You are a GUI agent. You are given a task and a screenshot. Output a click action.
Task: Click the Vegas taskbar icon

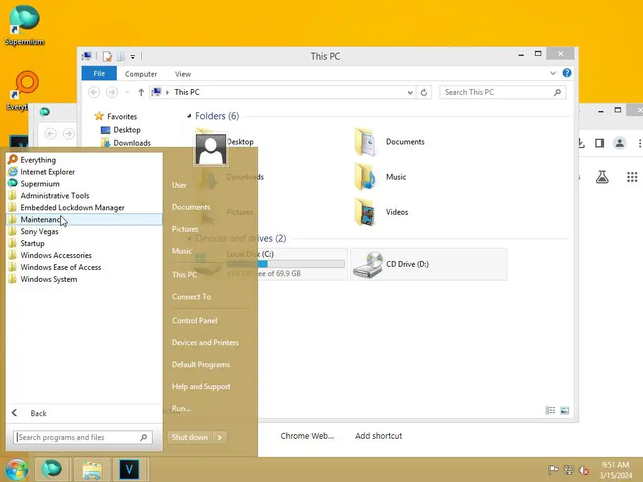[x=129, y=469]
